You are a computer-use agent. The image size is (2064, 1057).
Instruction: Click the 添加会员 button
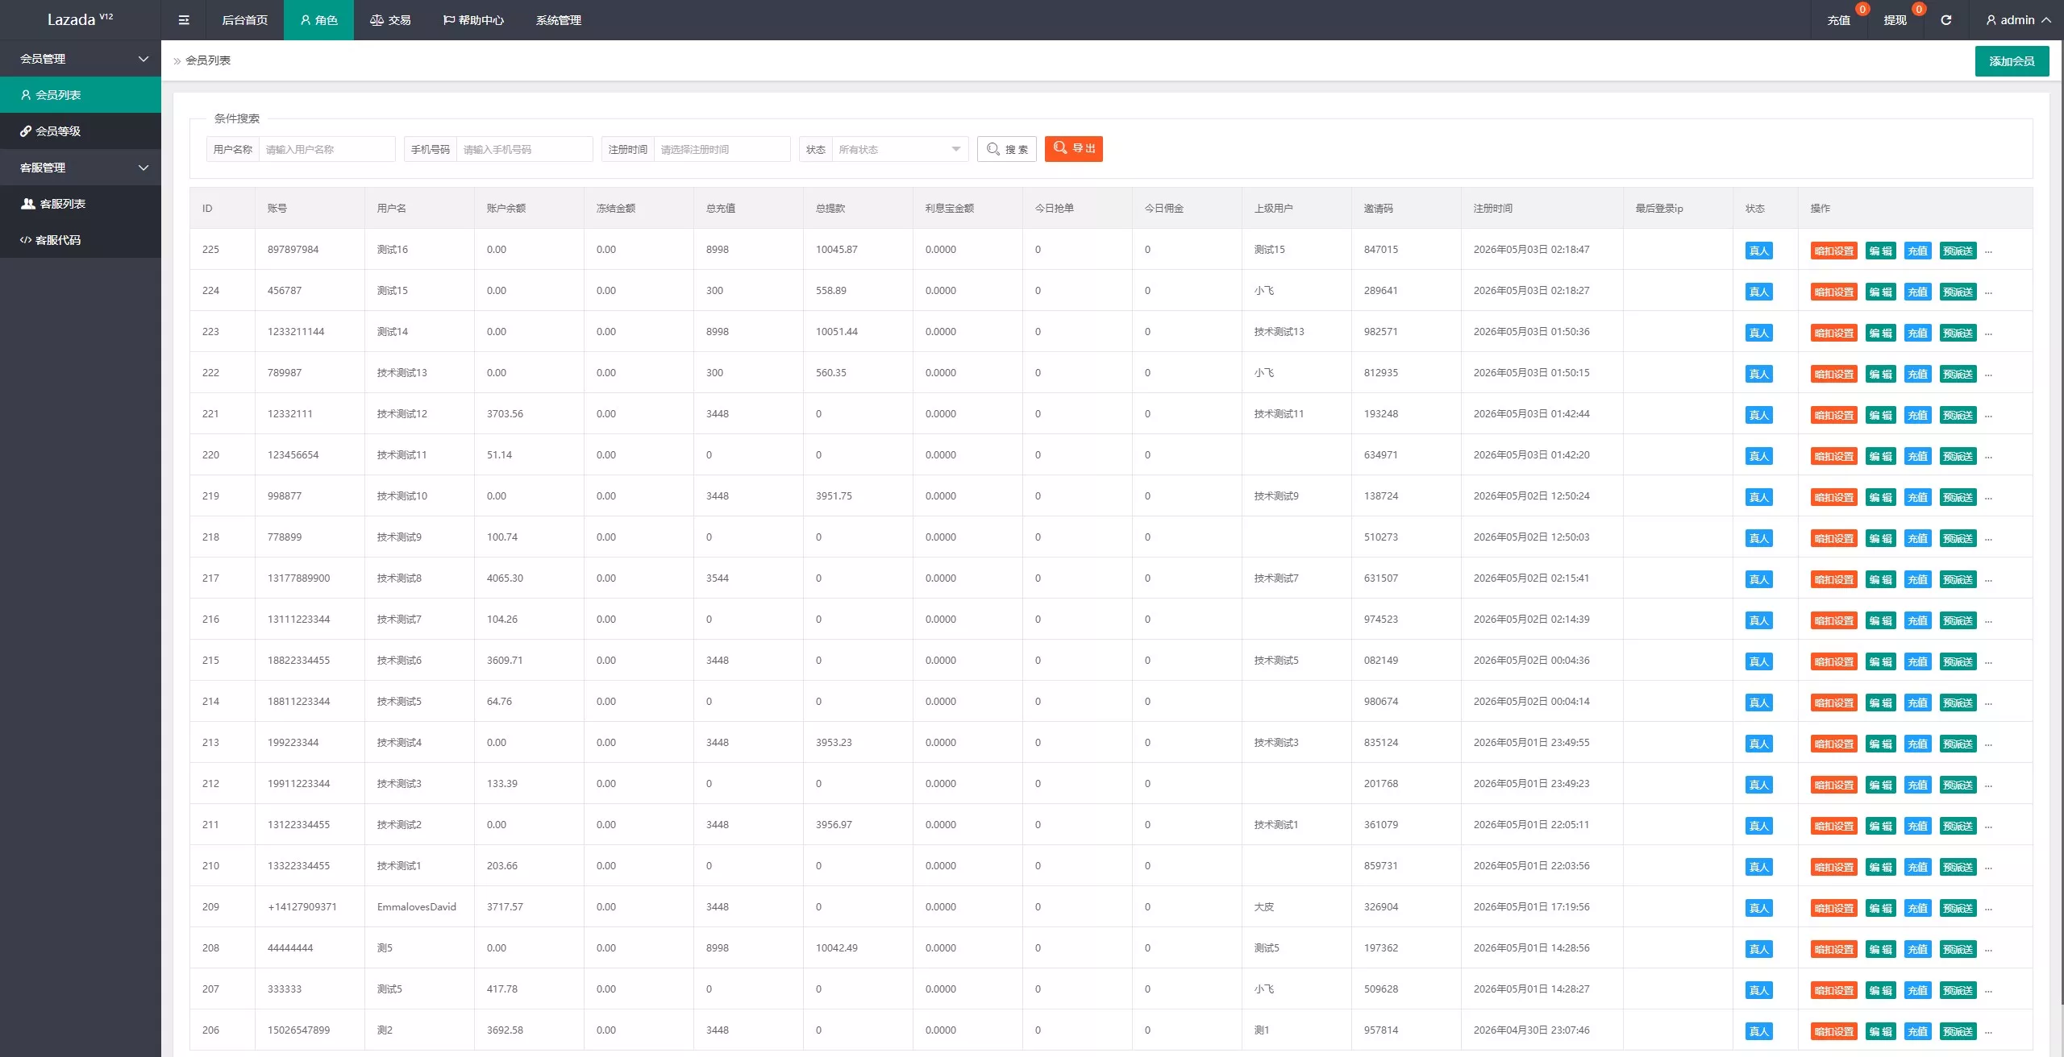pyautogui.click(x=2012, y=61)
